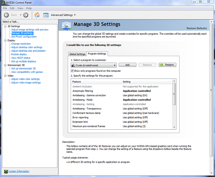215x177 pixels.
Task: Click the Setting column header
Action: (147, 82)
